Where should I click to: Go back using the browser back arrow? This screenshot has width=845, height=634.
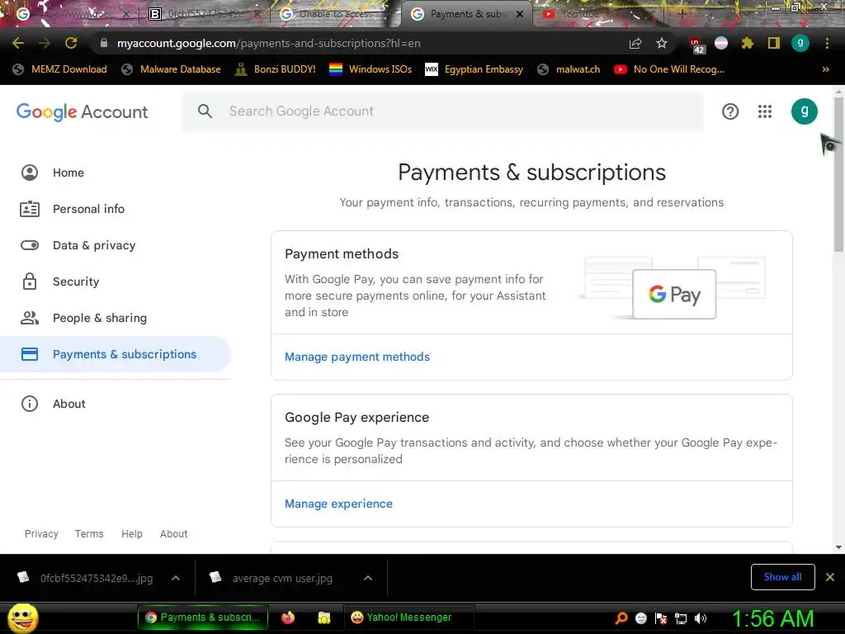coord(18,43)
